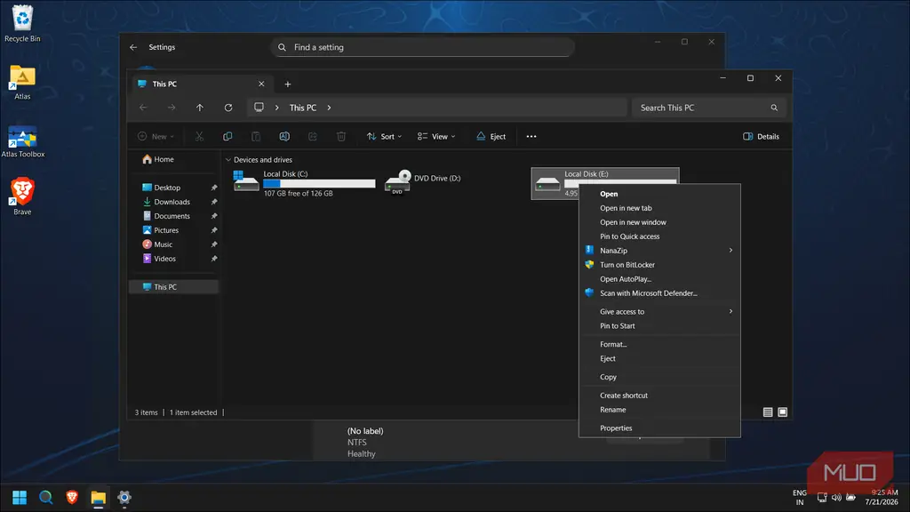Open the Atlas Toolbox desktop shortcut
The width and height of the screenshot is (910, 512).
[22, 142]
